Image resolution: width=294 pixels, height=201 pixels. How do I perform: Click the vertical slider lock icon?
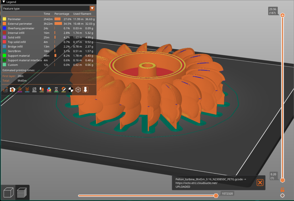click(283, 190)
